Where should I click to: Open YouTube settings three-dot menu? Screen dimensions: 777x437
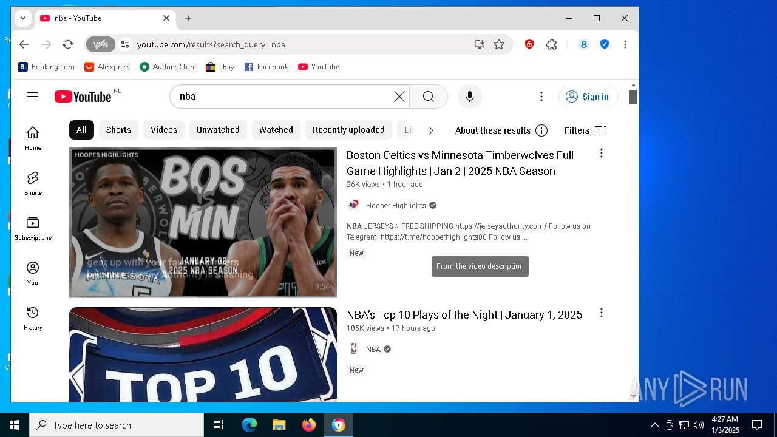pos(541,97)
